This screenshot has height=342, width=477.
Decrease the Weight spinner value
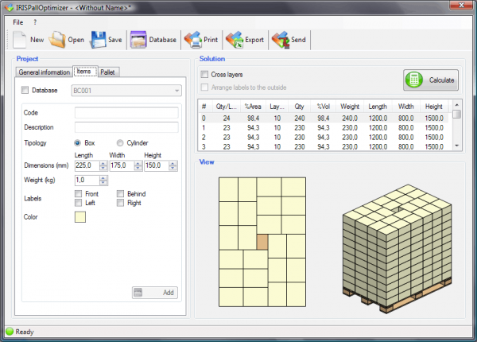coord(103,182)
